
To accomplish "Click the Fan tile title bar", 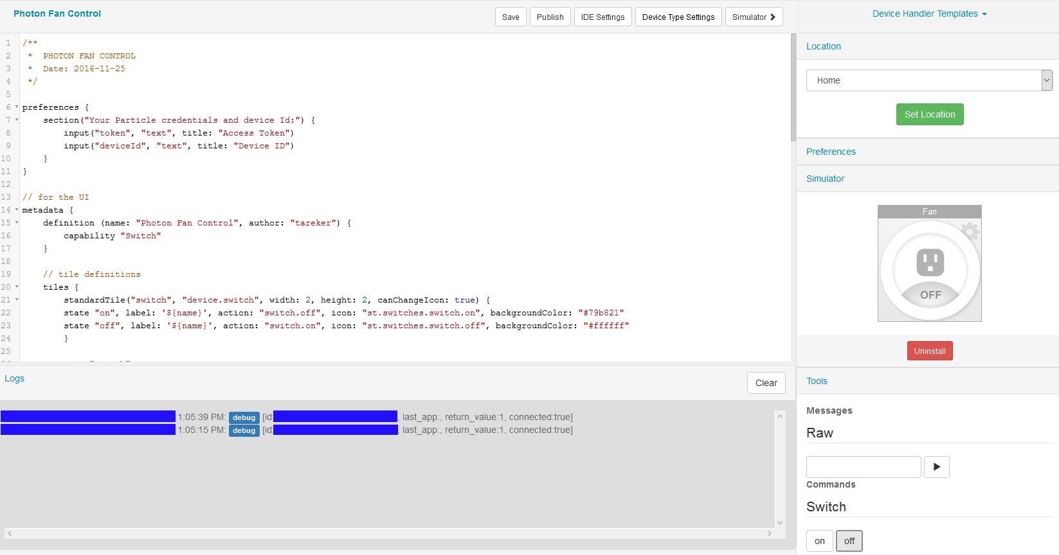I will tap(930, 211).
